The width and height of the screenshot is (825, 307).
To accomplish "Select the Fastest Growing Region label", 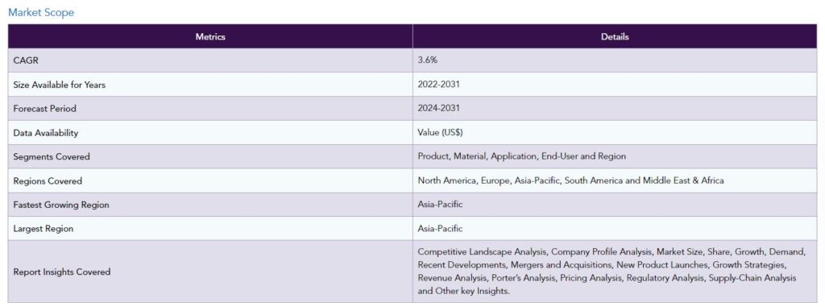I will 61,205.
